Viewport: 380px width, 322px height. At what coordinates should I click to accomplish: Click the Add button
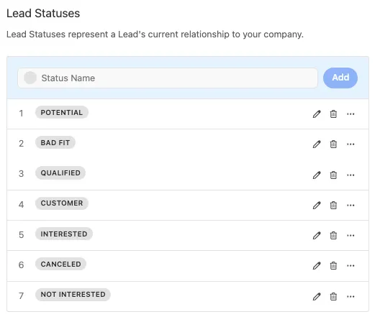coord(340,78)
